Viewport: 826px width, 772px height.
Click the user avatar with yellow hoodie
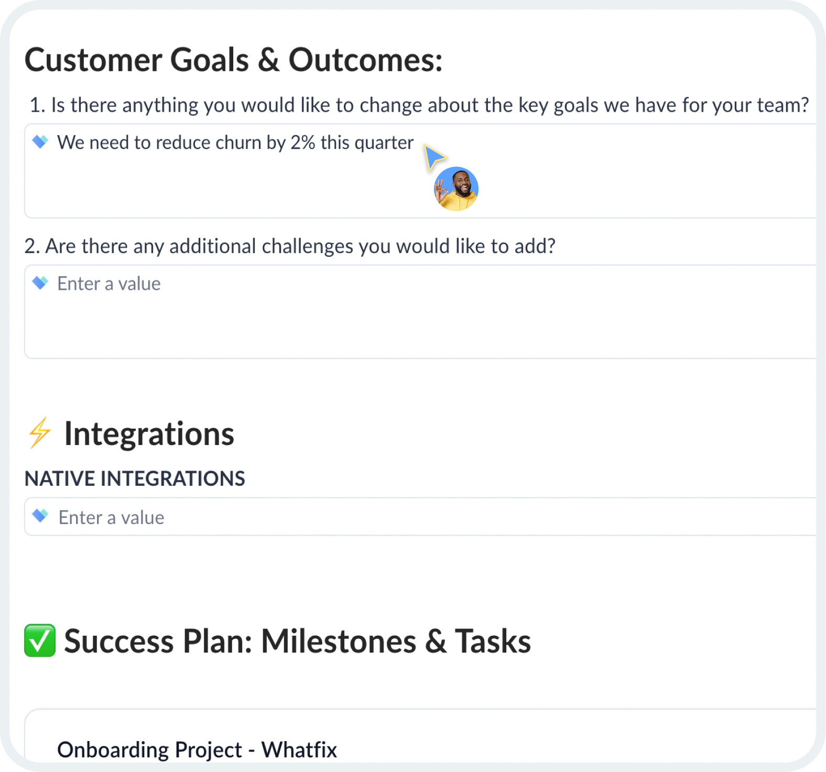(456, 189)
